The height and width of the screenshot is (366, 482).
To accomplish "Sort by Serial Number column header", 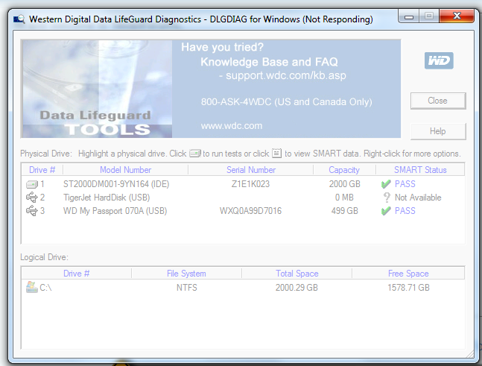I will [x=251, y=170].
